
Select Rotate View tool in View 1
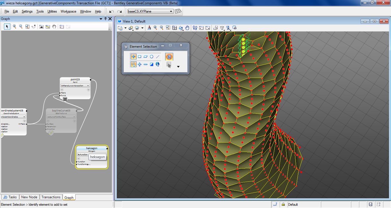(181, 28)
